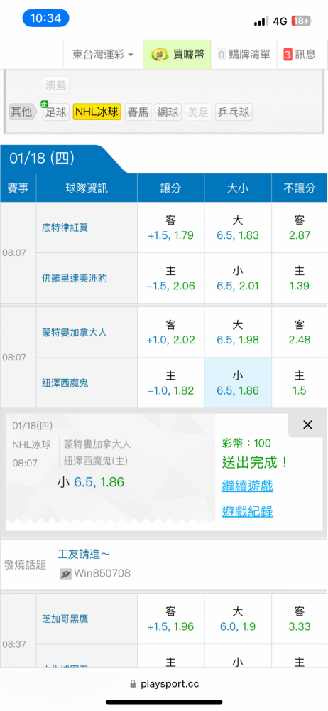The height and width of the screenshot is (711, 328).
Task: Switch to 乒乓球 category
Action: [234, 112]
